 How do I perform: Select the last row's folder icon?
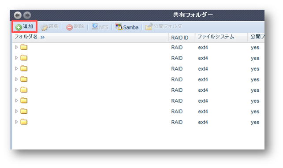coord(24,122)
